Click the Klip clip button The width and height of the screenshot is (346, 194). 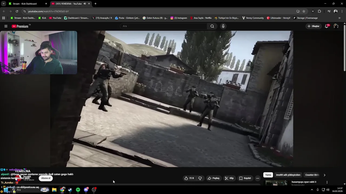[x=229, y=178]
